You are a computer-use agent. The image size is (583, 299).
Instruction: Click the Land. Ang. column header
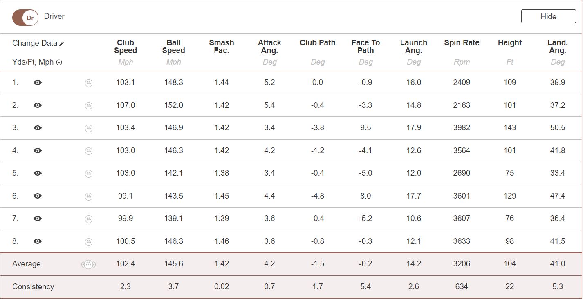[558, 47]
